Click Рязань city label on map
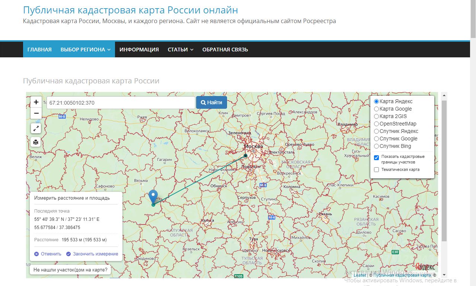Viewport: 476px width, 286px height. point(325,214)
